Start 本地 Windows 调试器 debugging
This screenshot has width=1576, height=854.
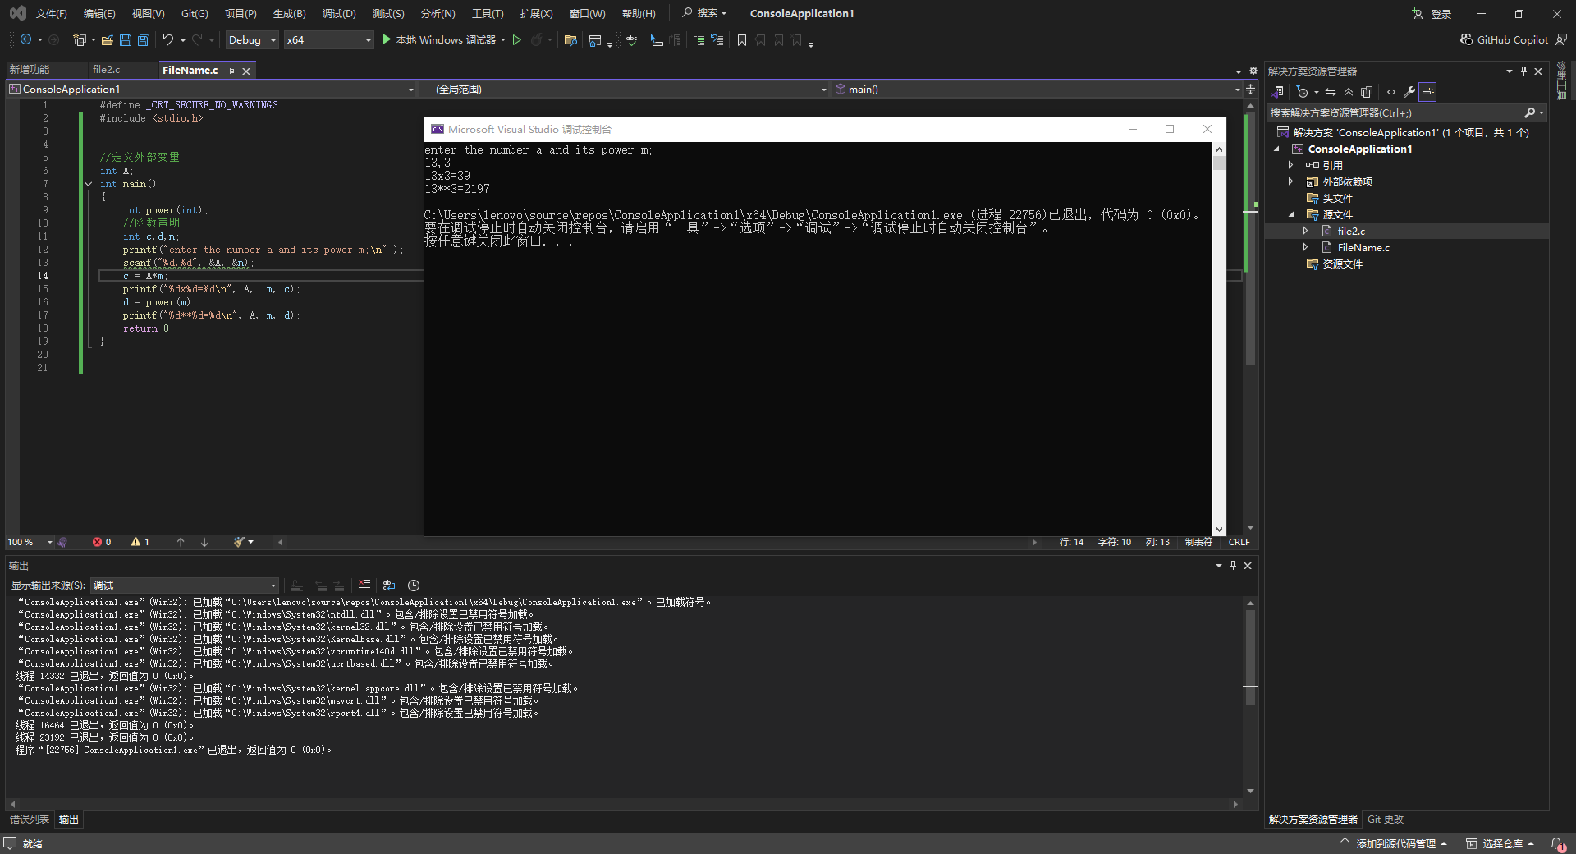438,39
